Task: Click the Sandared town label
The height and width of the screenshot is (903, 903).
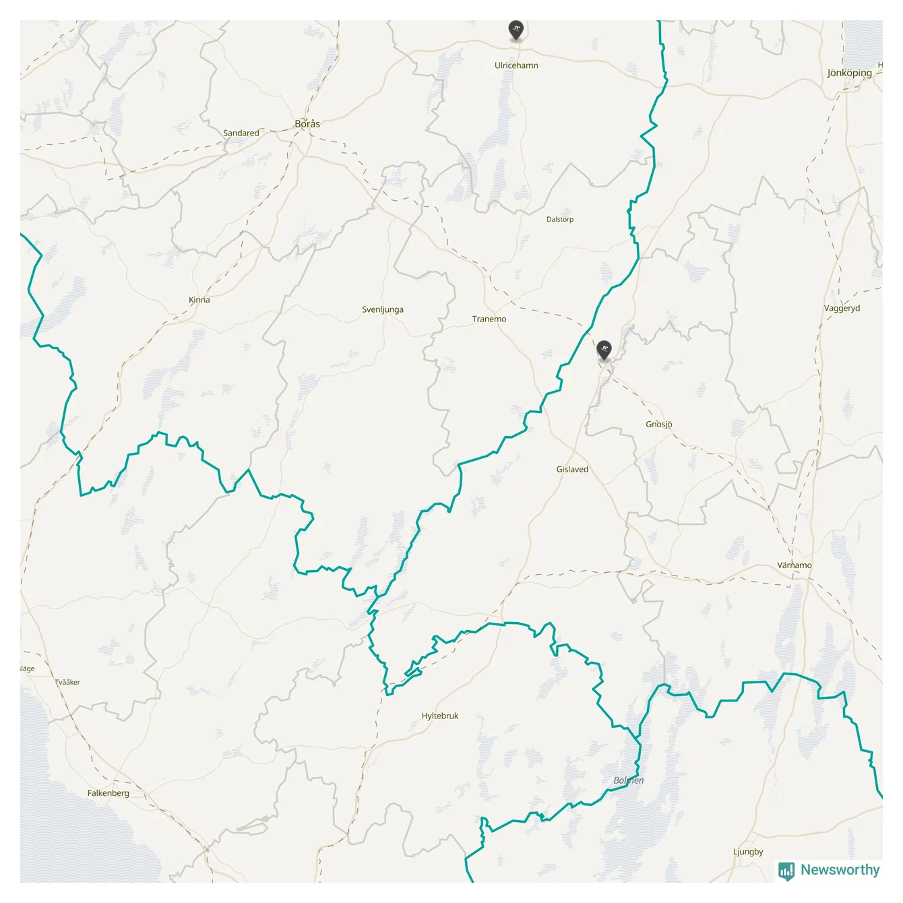Action: pos(241,133)
